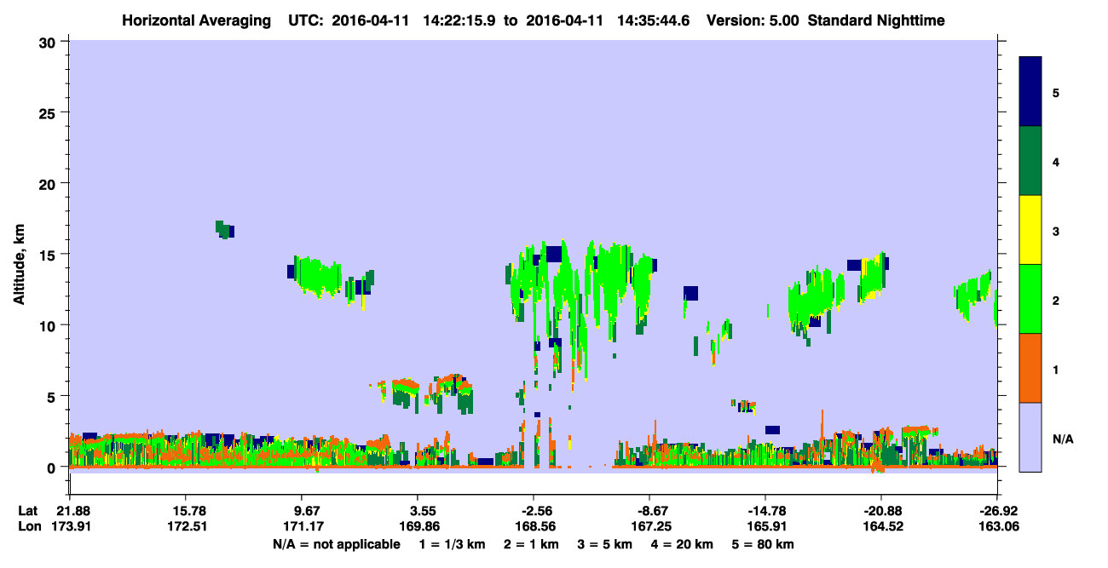Click the colorbar label '5'
The width and height of the screenshot is (1108, 568).
tap(1056, 92)
